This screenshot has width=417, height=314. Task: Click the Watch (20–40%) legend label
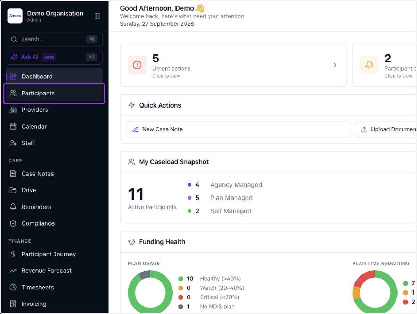coord(222,288)
